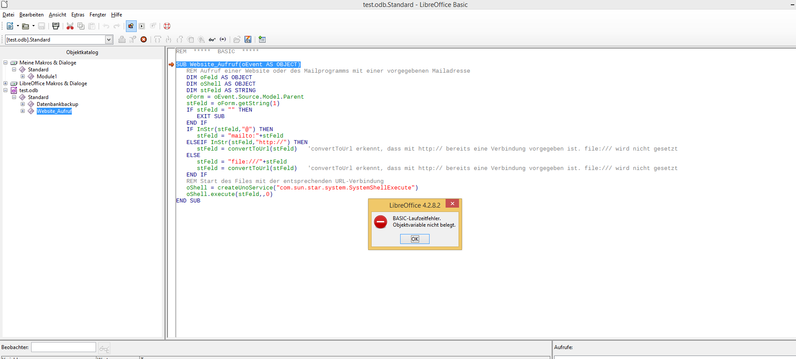The height and width of the screenshot is (359, 796).
Task: Click the red Stop macro icon
Action: [x=144, y=39]
